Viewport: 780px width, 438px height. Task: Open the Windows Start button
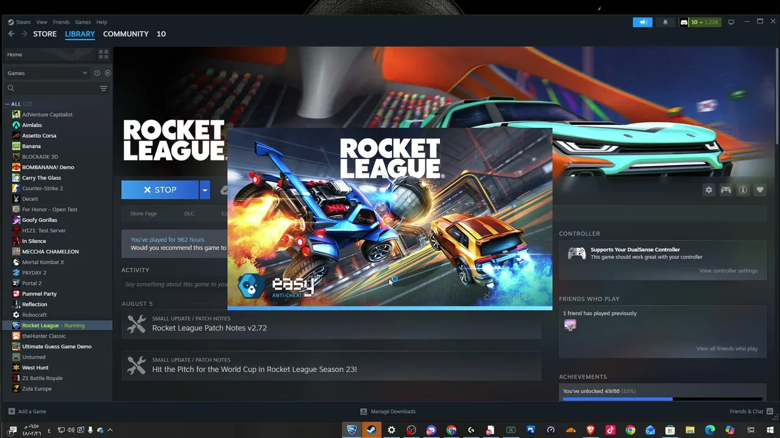tap(770, 430)
